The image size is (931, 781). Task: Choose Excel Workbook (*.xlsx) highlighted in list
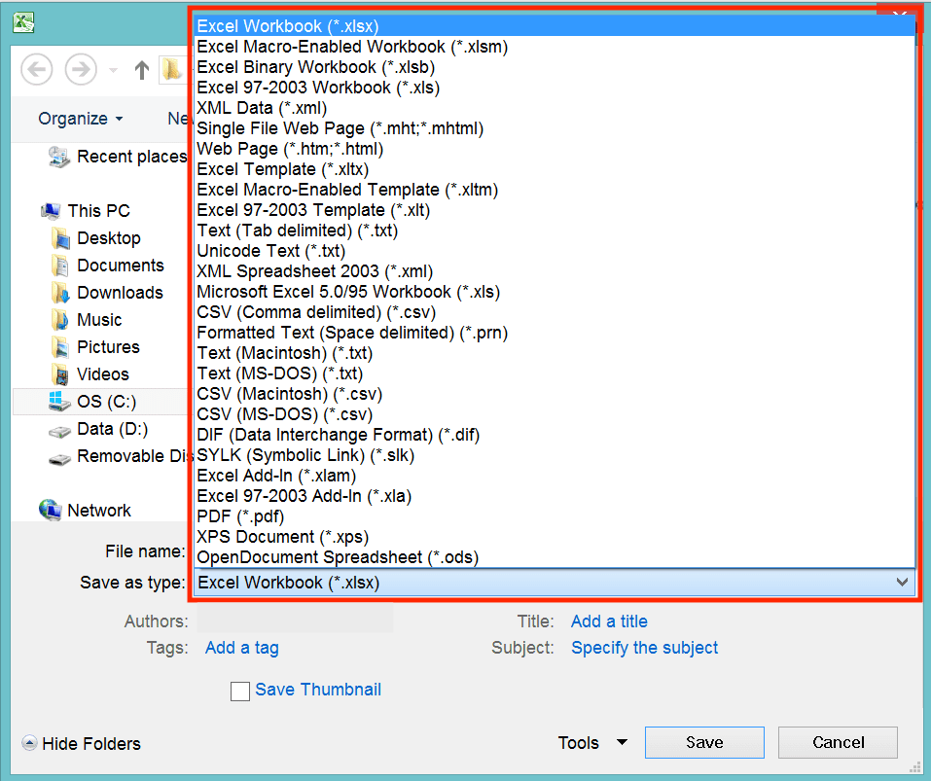(555, 26)
